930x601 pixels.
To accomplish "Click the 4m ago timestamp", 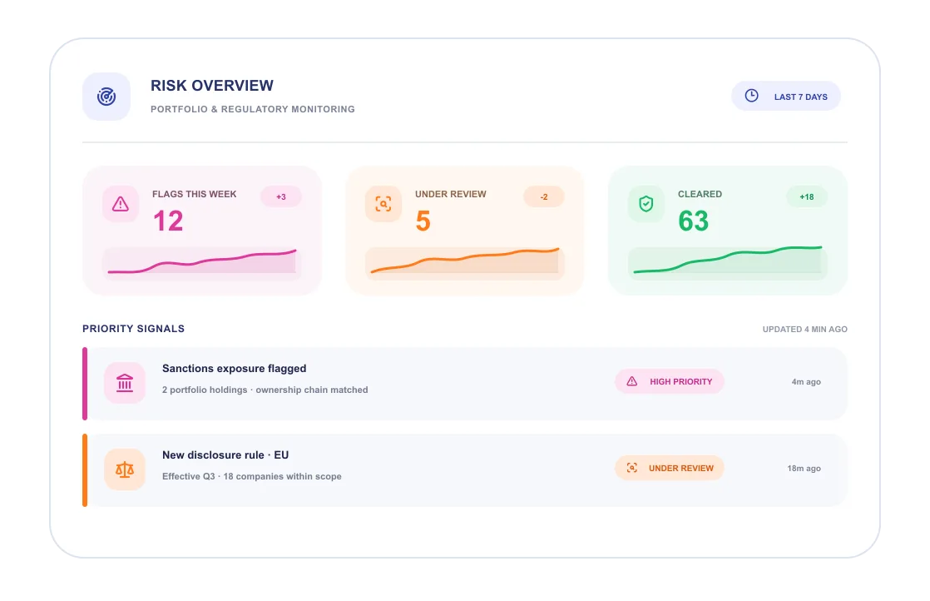I will [x=806, y=382].
